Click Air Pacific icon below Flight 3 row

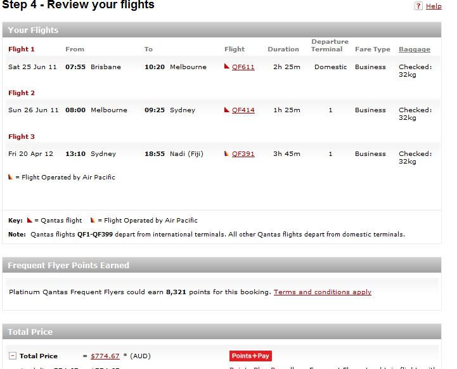click(x=11, y=177)
